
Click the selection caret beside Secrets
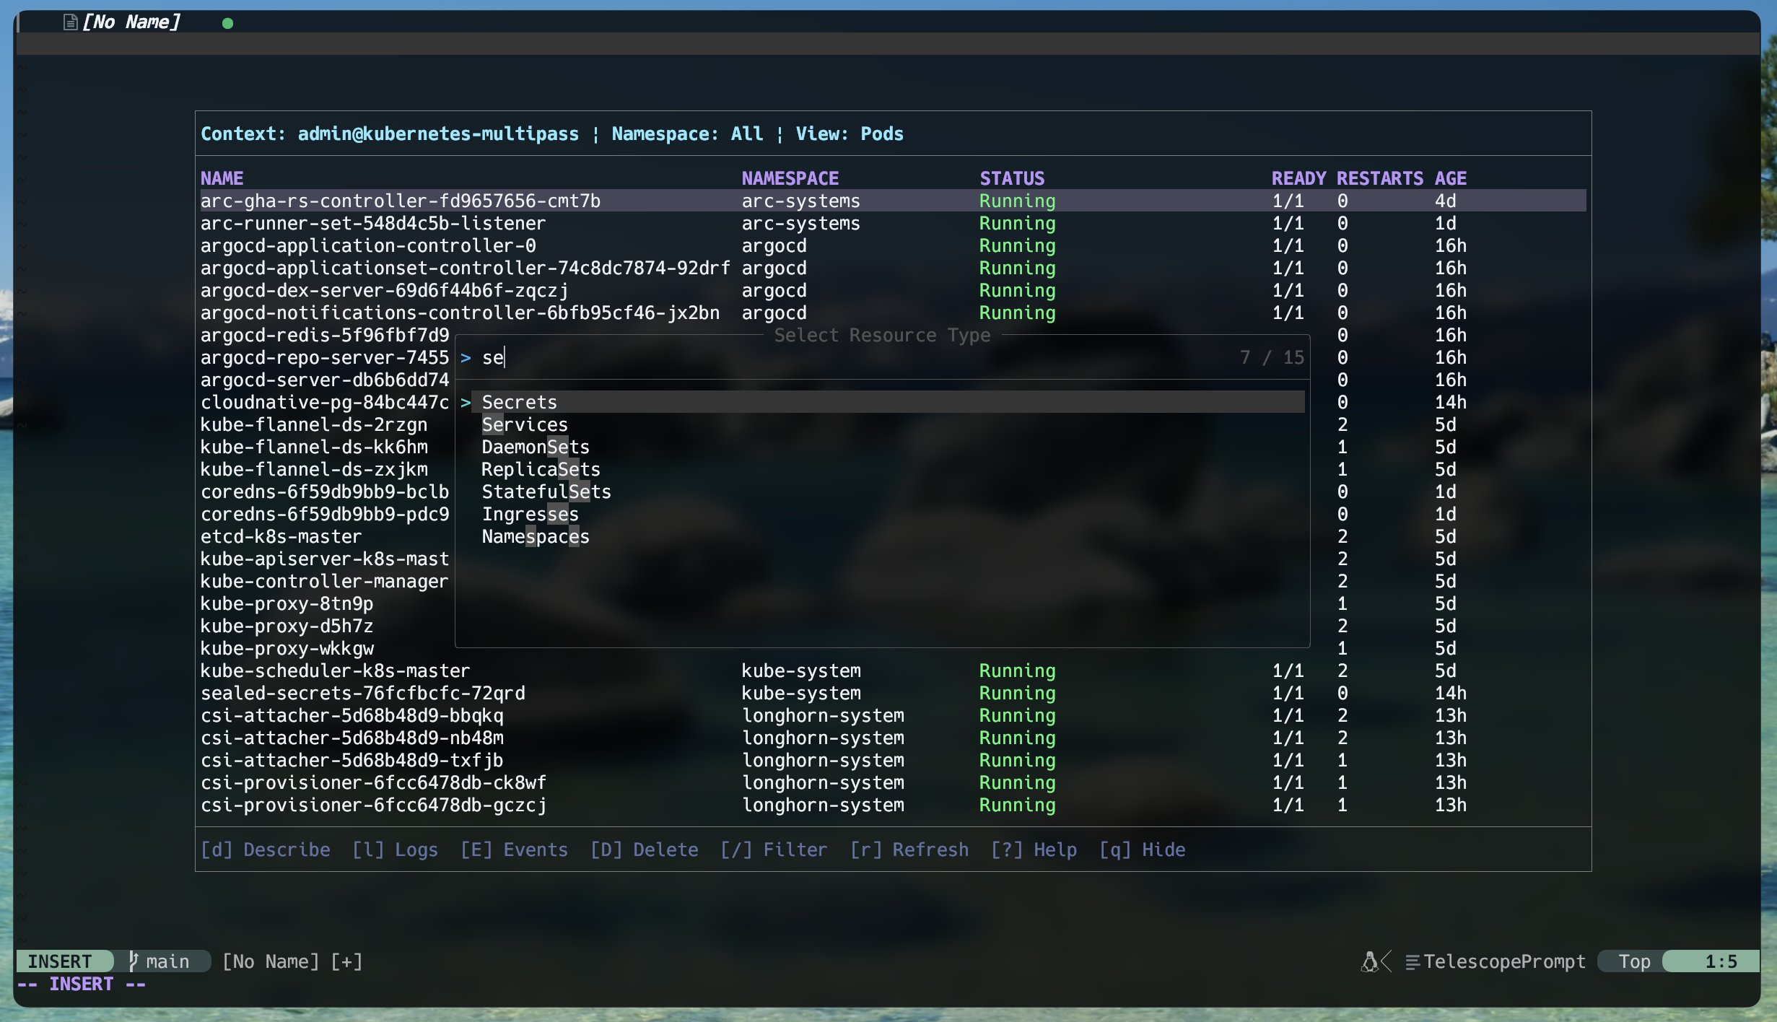tap(466, 403)
